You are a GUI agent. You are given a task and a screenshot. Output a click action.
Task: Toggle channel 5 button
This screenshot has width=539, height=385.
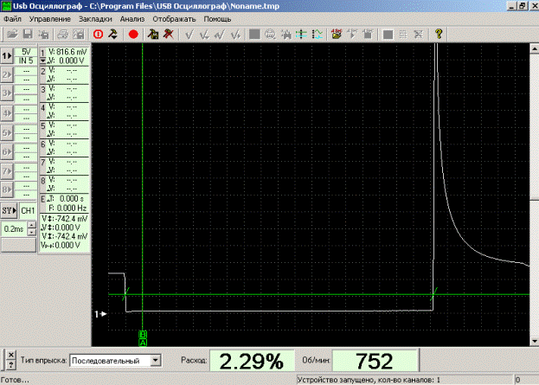[x=7, y=132]
